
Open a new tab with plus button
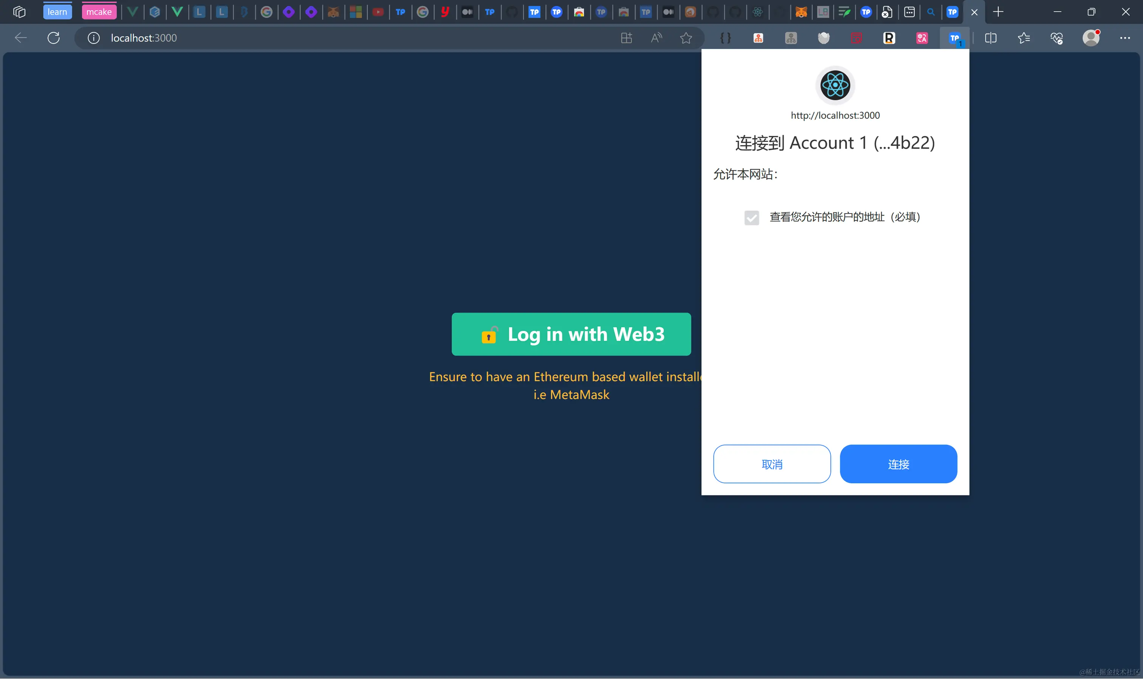pyautogui.click(x=998, y=12)
